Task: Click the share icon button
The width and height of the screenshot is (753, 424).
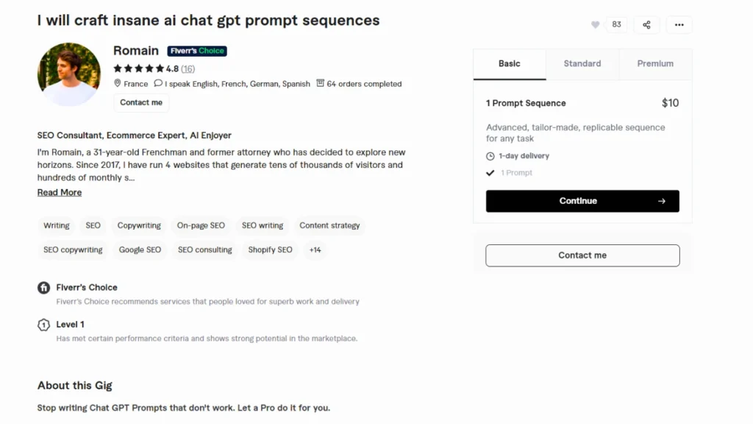Action: coord(646,24)
